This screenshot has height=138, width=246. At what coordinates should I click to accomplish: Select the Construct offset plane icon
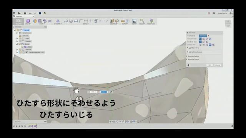(112, 21)
